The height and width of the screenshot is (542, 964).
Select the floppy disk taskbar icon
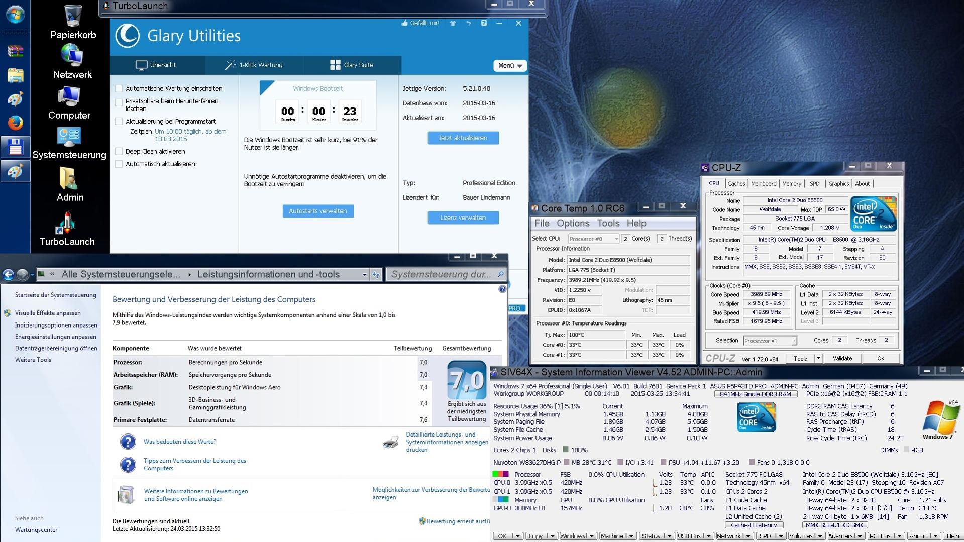15,147
